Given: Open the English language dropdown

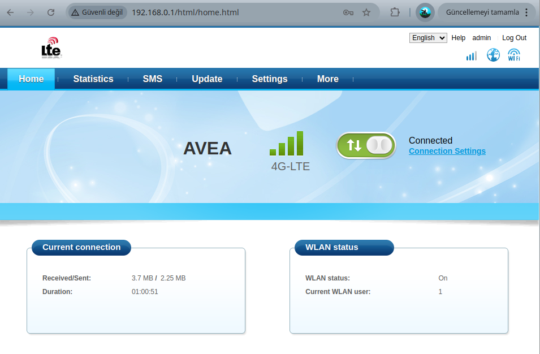Looking at the screenshot, I should click(x=427, y=37).
